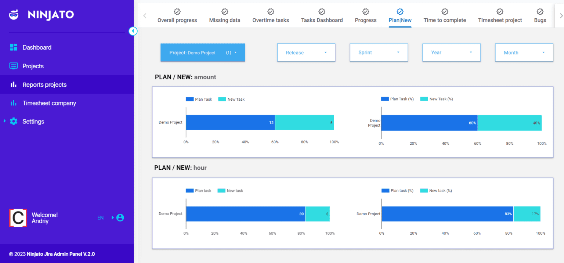564x263 pixels.
Task: Toggle the Plan Task legend item
Action: pyautogui.click(x=199, y=99)
